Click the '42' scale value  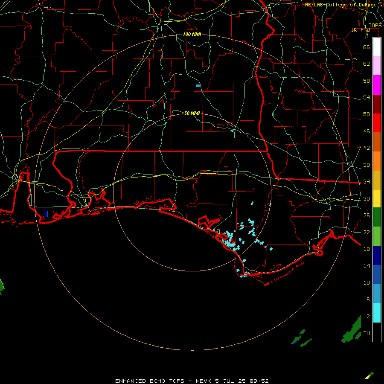coord(367,148)
